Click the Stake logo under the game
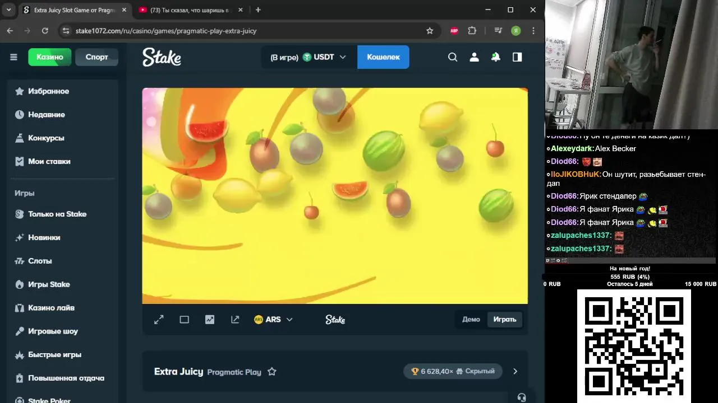 pos(335,320)
